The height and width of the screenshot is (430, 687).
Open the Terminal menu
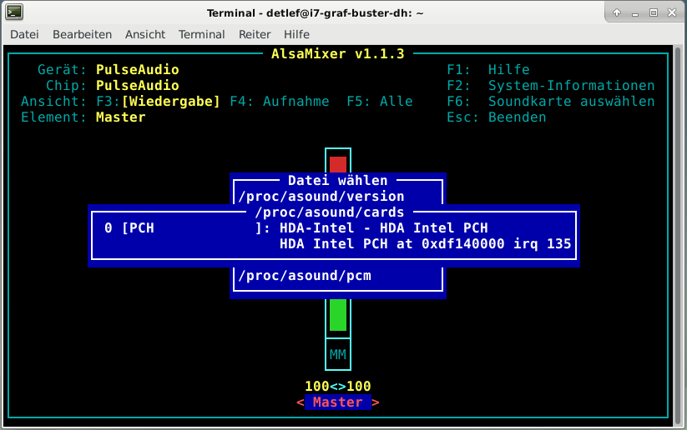click(201, 34)
